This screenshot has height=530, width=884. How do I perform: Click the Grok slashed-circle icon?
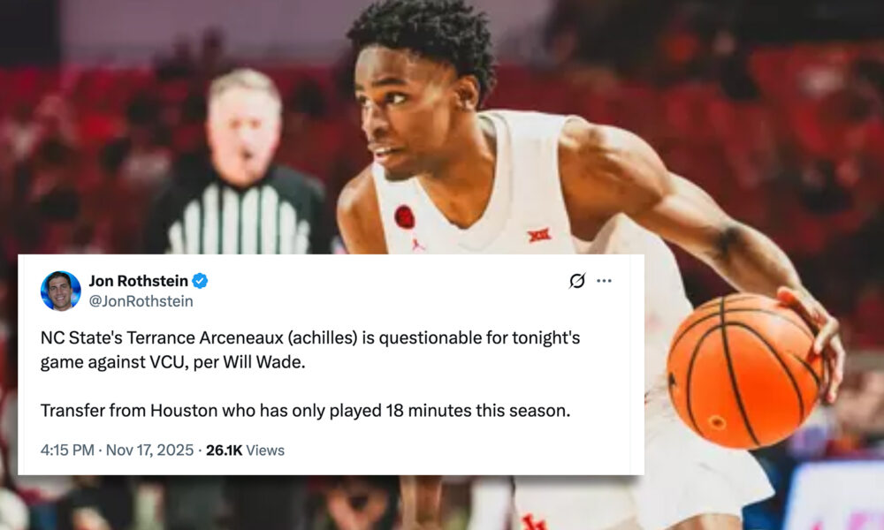[577, 281]
